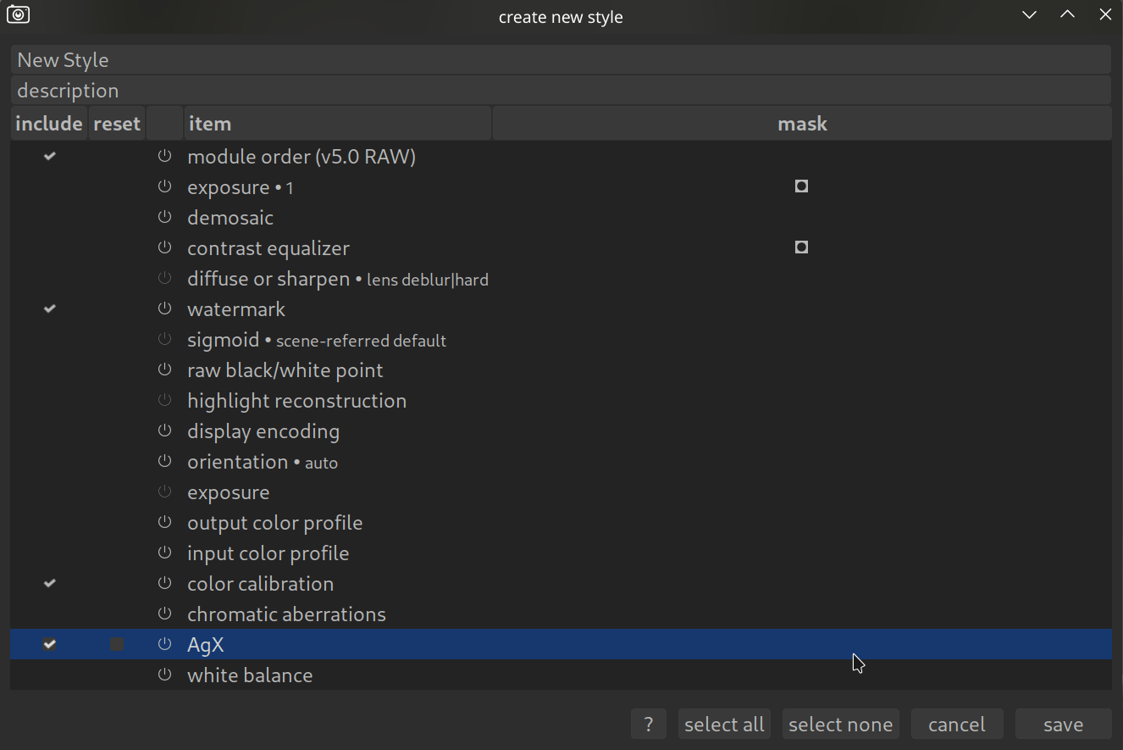
Task: Click the power icon beside display encoding
Action: (164, 431)
